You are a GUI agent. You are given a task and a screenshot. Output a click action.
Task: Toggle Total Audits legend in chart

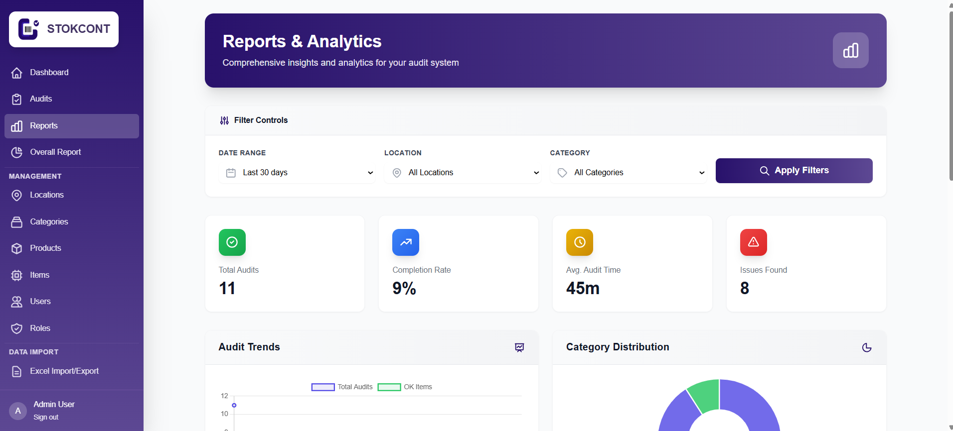click(x=342, y=387)
